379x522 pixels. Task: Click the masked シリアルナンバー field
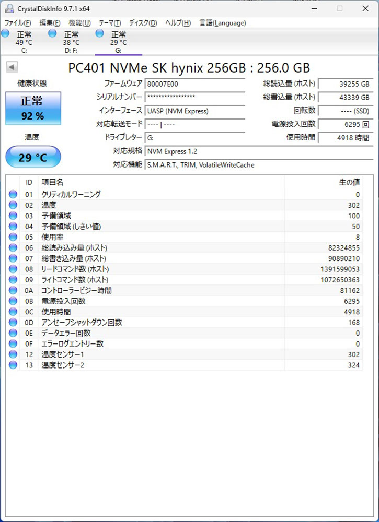tap(194, 98)
